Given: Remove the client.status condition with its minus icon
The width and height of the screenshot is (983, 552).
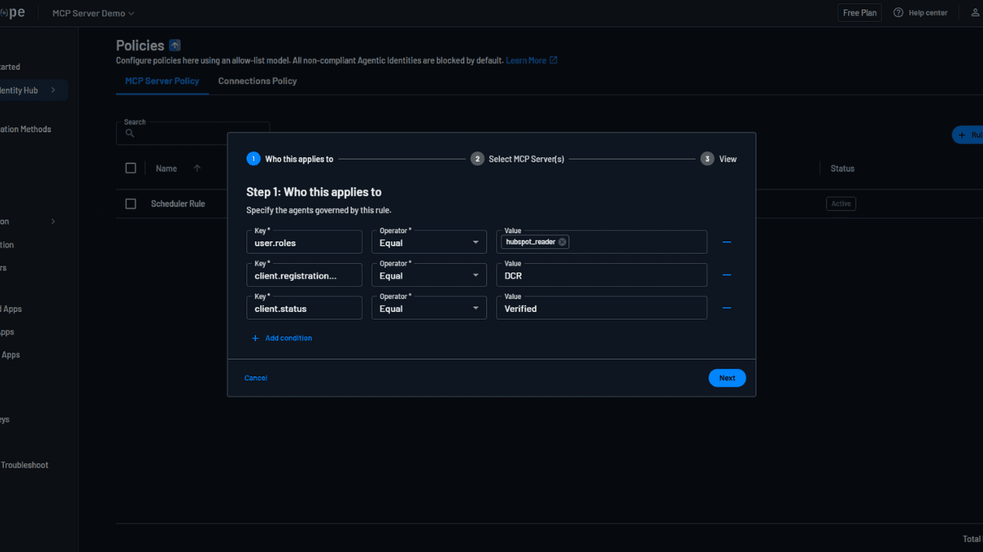Looking at the screenshot, I should 726,307.
